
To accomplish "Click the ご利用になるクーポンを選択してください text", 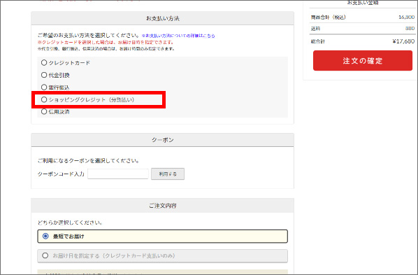I will pos(89,161).
